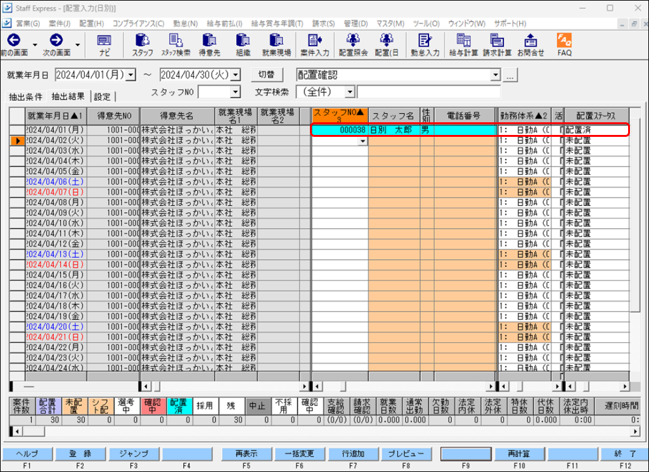Click the プレビュー F8 button

(406, 454)
